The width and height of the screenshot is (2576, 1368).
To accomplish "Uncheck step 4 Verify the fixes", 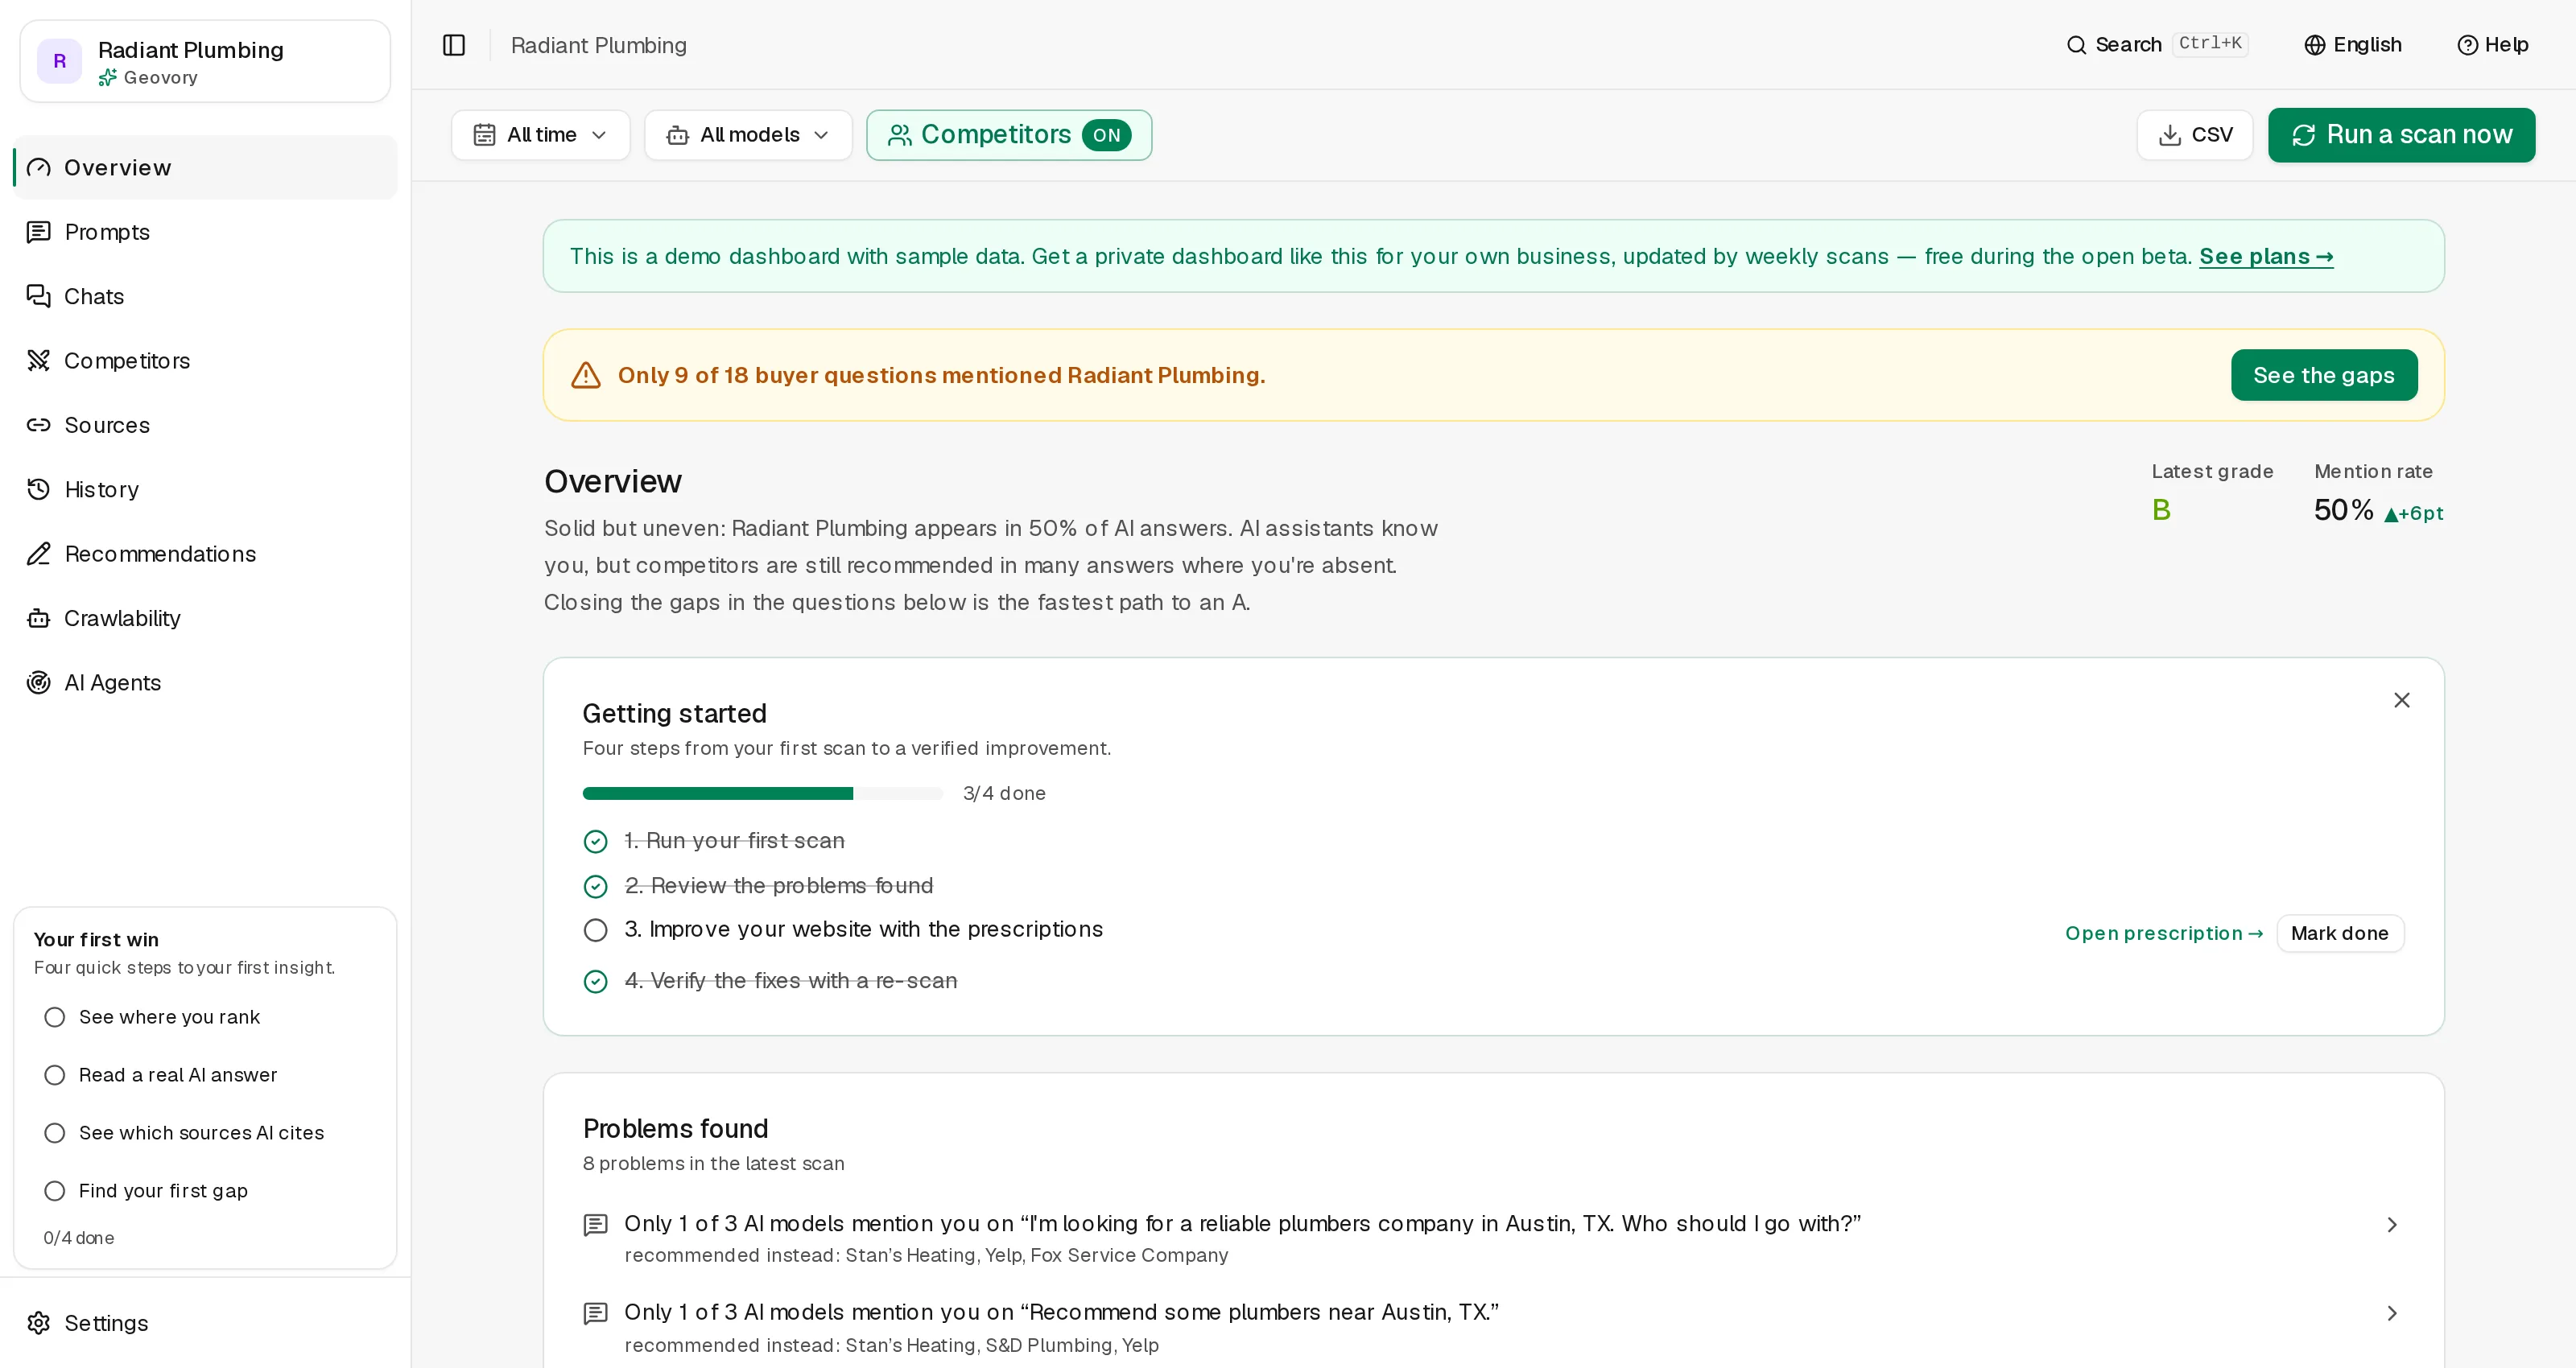I will tap(596, 982).
